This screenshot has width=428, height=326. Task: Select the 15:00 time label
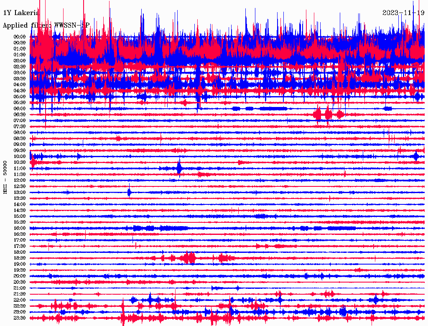[20, 216]
